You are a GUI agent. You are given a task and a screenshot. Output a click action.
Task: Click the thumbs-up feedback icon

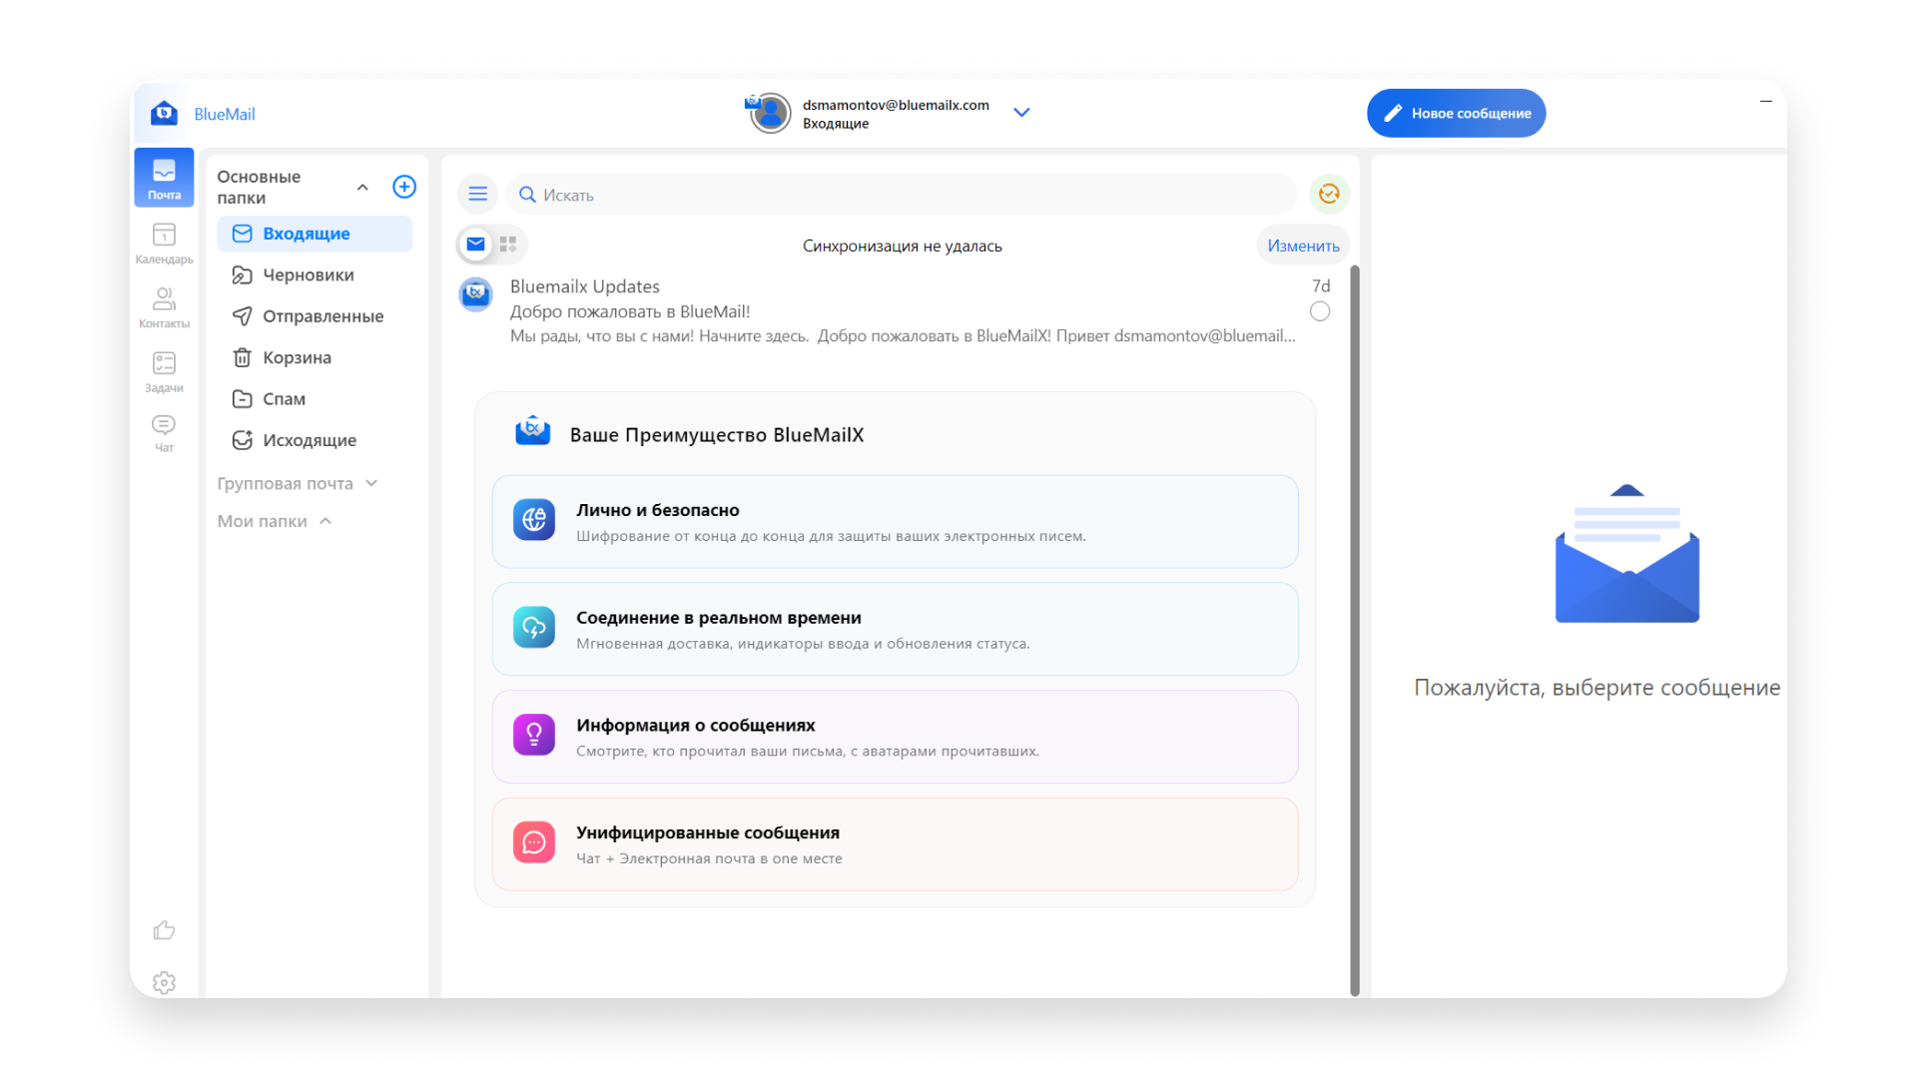click(x=164, y=930)
